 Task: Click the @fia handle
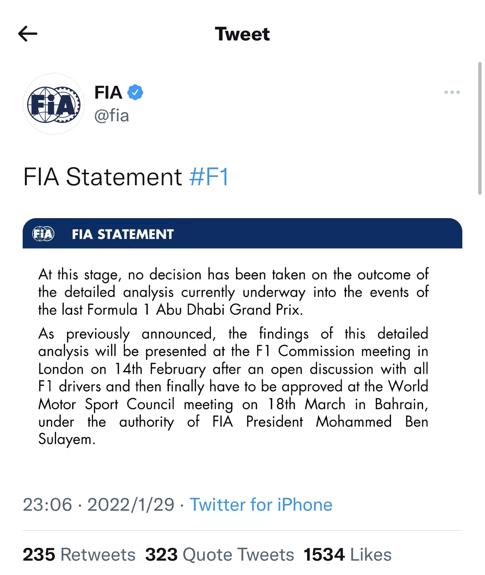click(x=111, y=116)
